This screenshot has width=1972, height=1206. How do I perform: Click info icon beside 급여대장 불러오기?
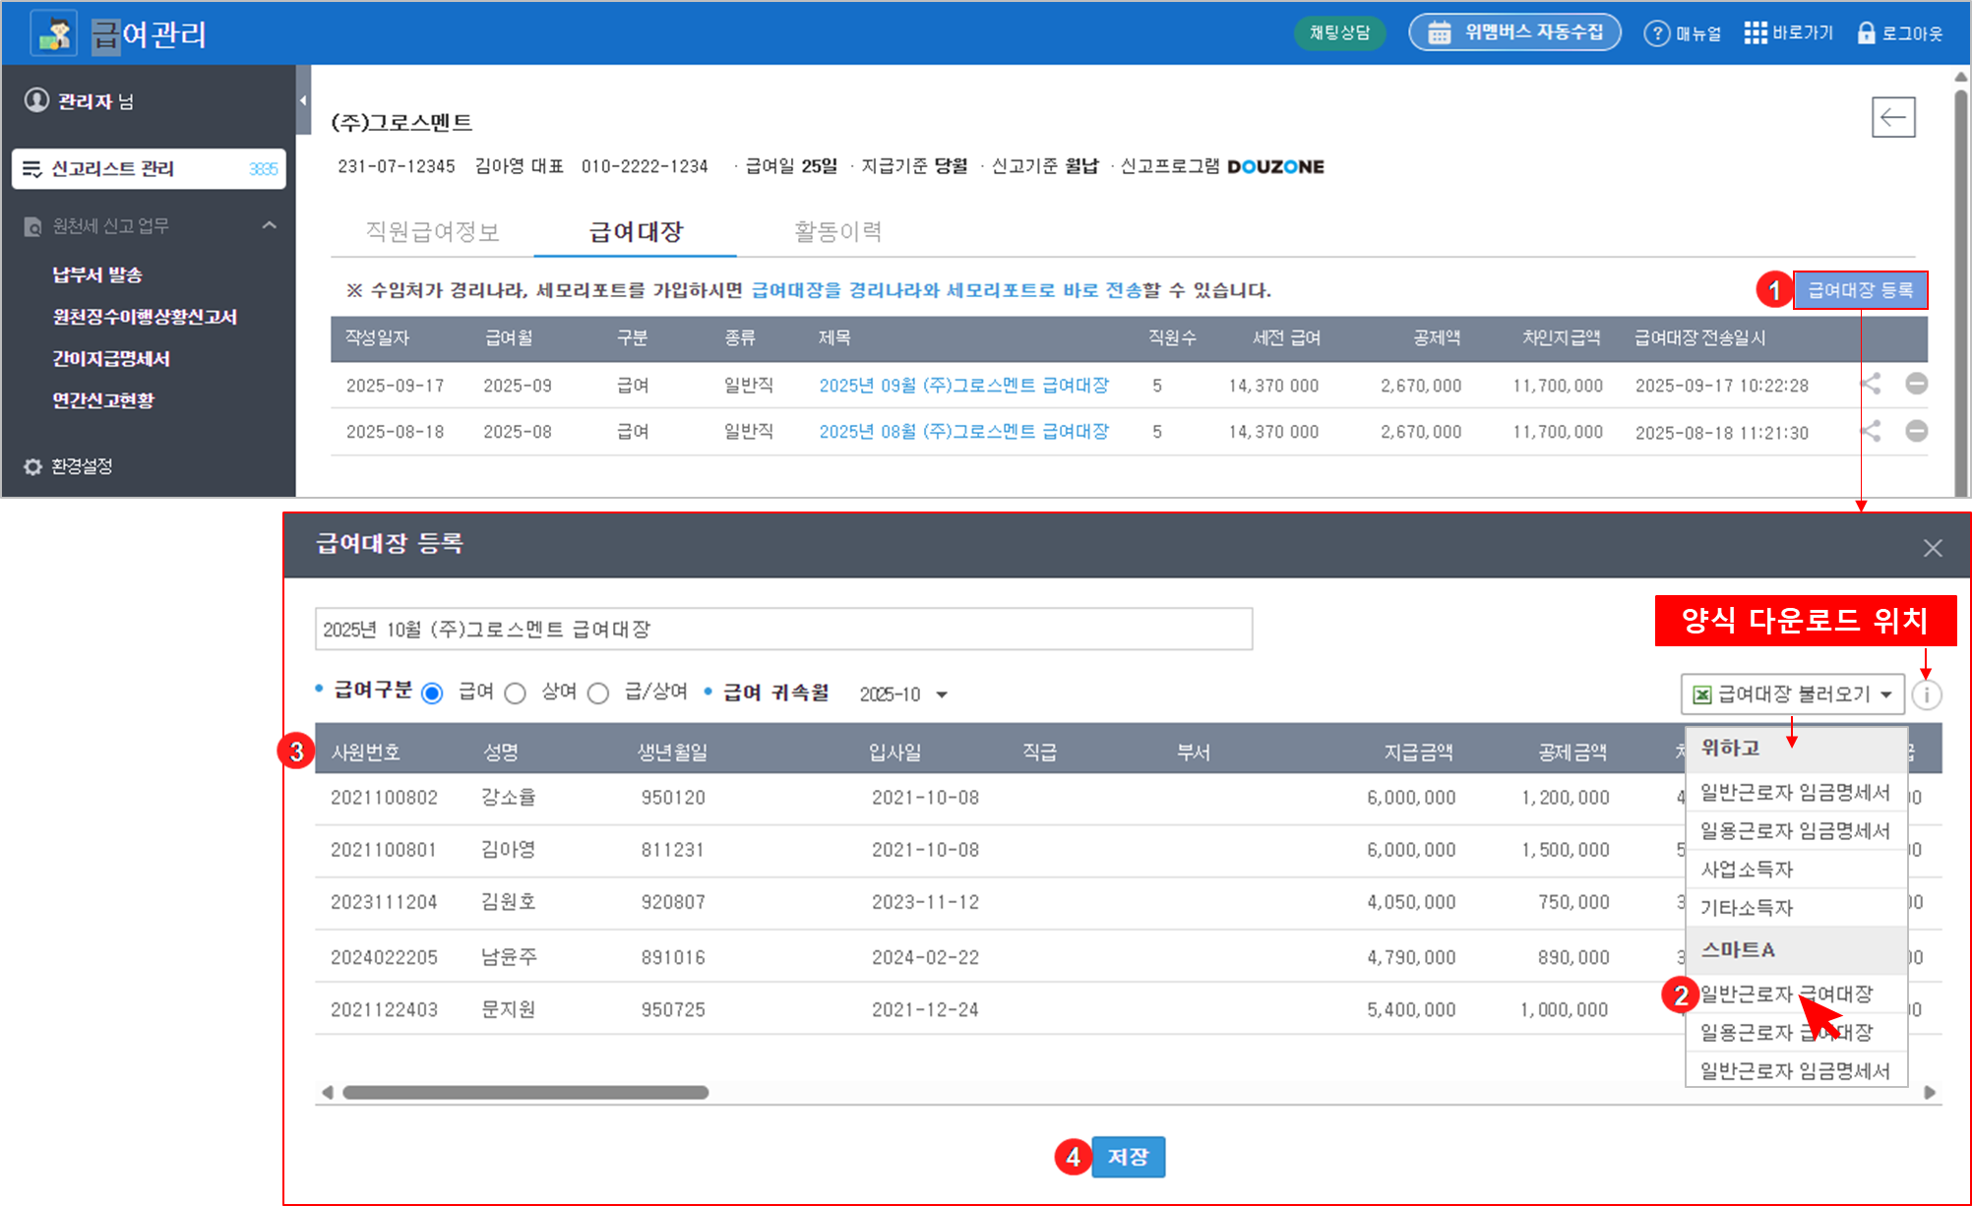[x=1926, y=694]
